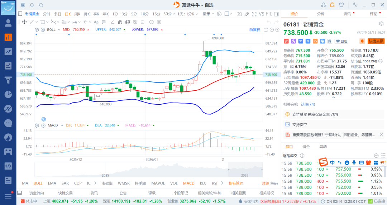
Task: Open the search magnifier in title bar
Action: pyautogui.click(x=41, y=5)
